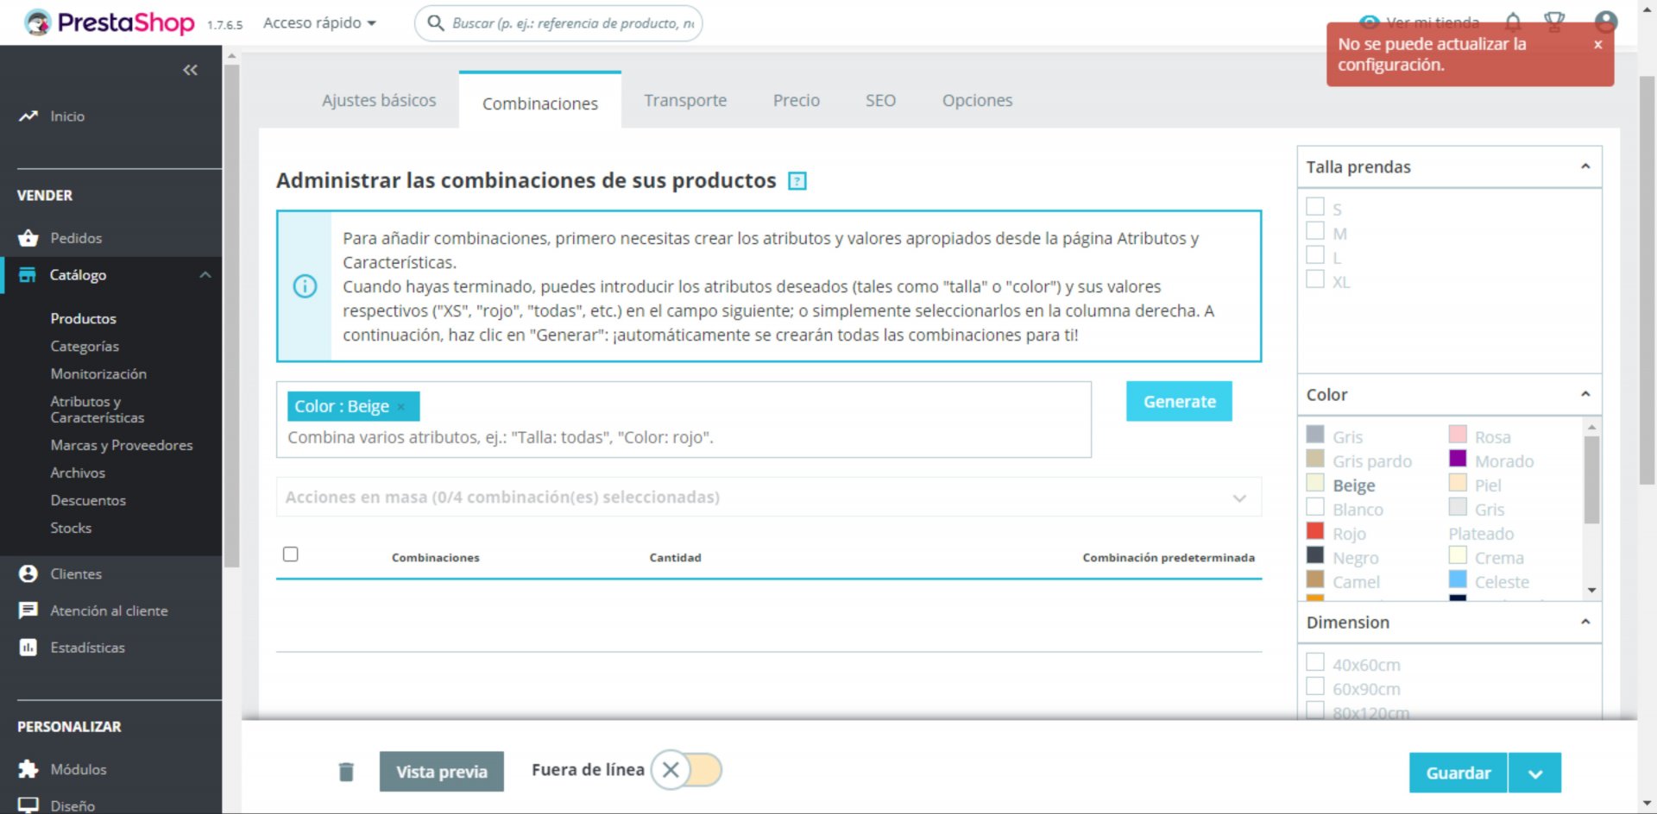
Task: Click the Guardar button
Action: [1458, 773]
